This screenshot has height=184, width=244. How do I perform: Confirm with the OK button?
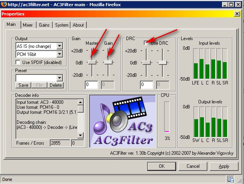click(x=162, y=166)
